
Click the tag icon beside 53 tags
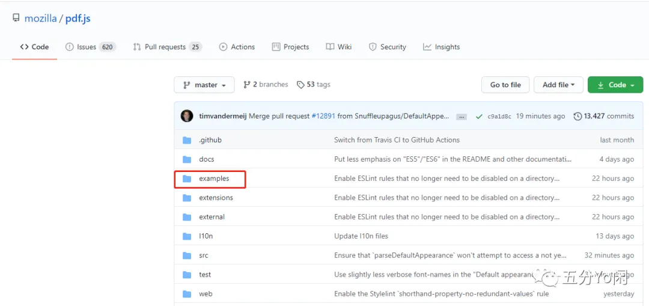[x=300, y=85]
